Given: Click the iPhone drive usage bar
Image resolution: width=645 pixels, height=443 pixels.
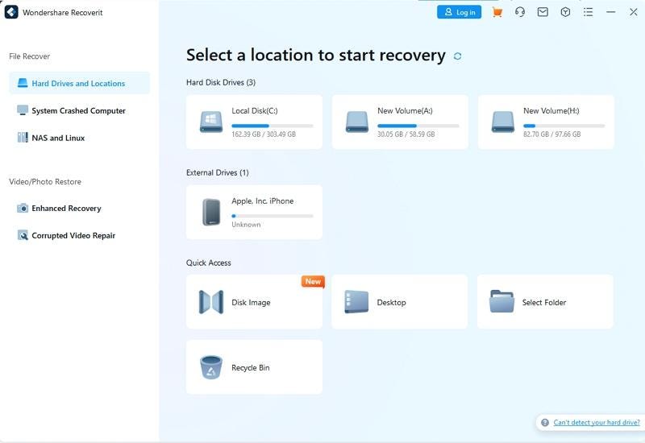Looking at the screenshot, I should (x=273, y=216).
